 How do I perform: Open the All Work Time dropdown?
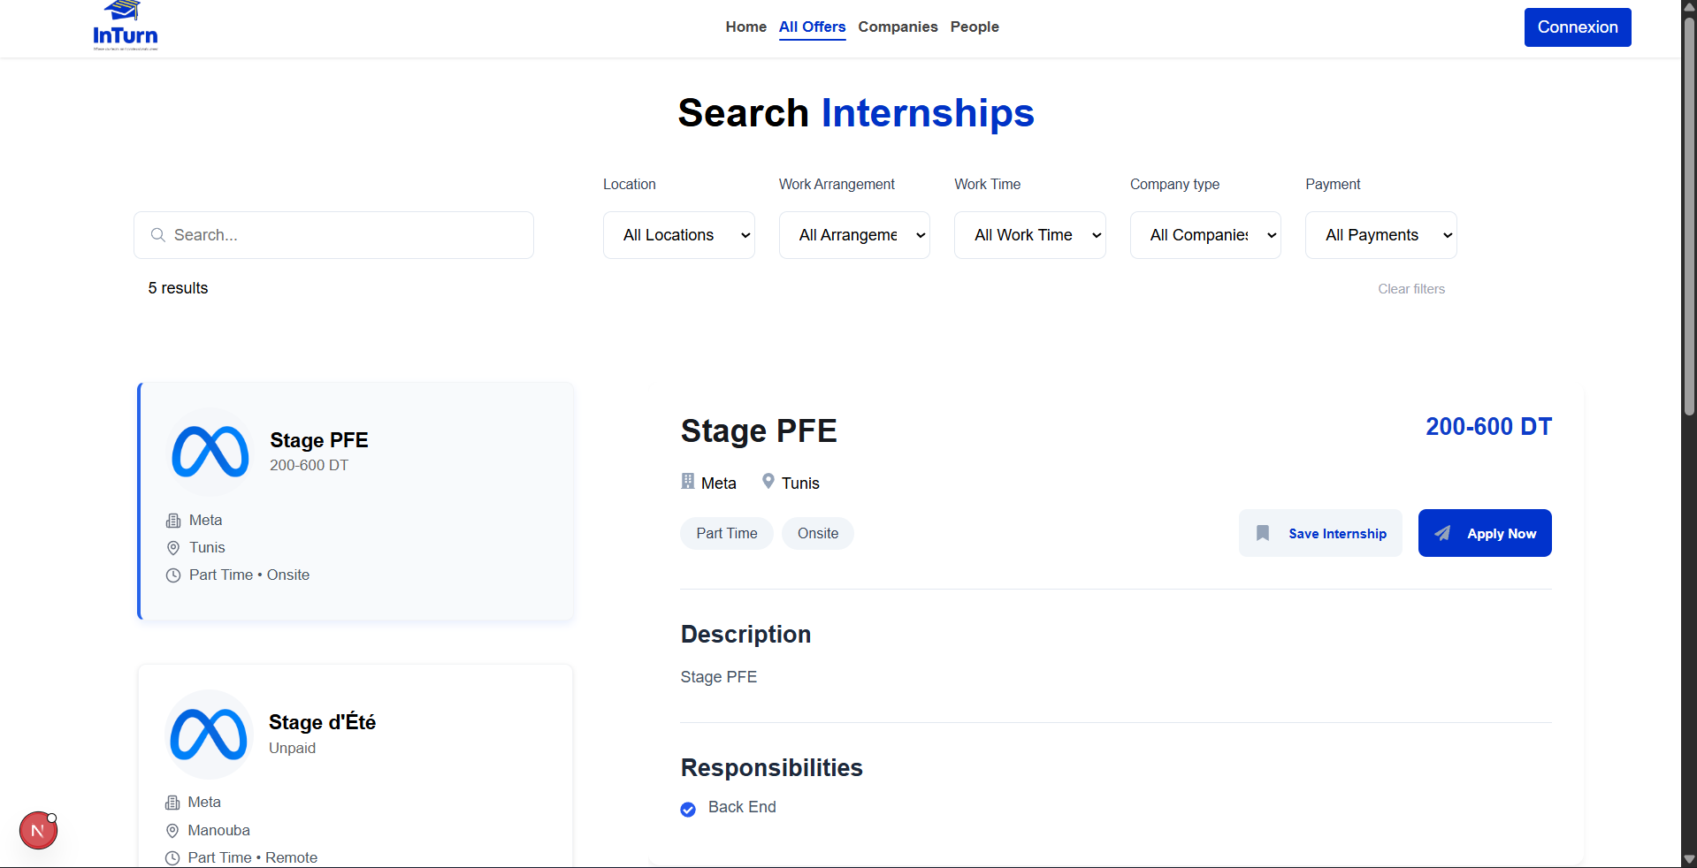click(x=1029, y=235)
